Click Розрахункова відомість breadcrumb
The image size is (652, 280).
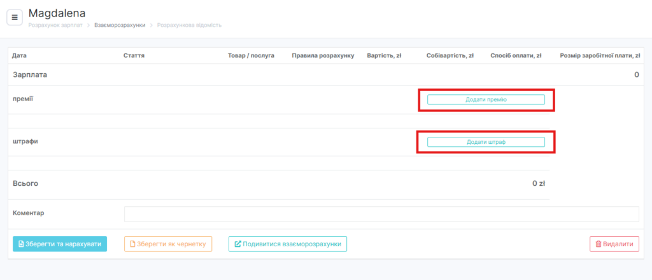189,25
